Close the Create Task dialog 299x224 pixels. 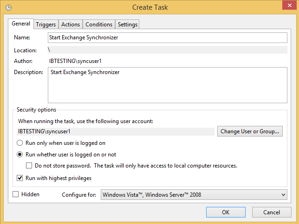pos(289,5)
